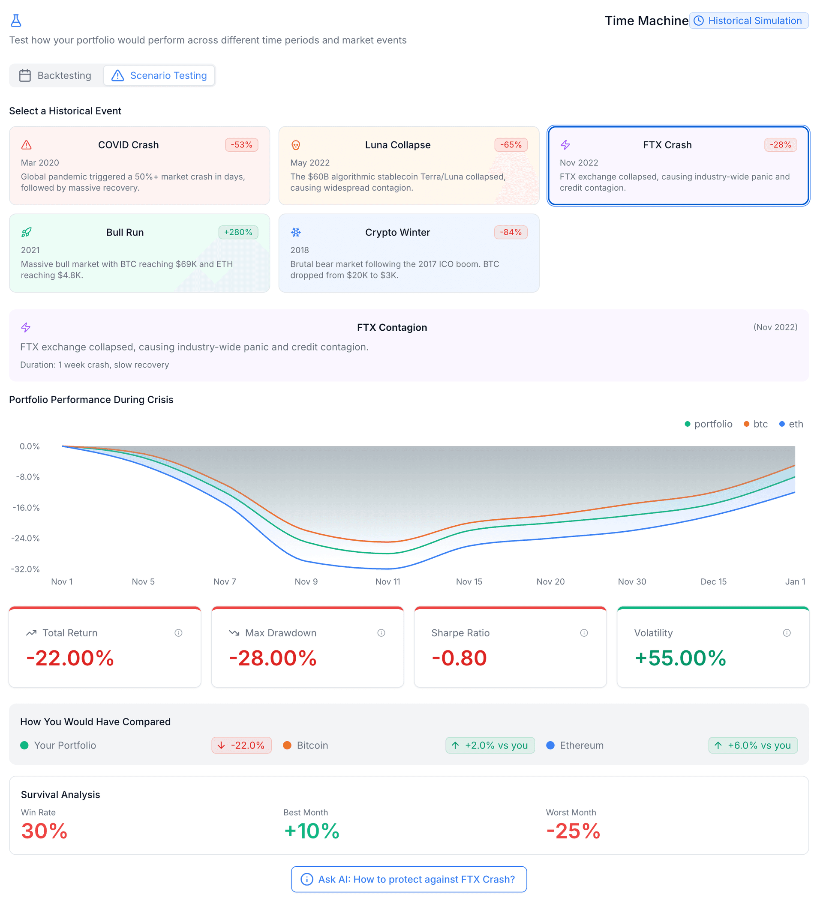Click the info icon on Volatility card
Screen dimensions: 823x904
[787, 633]
